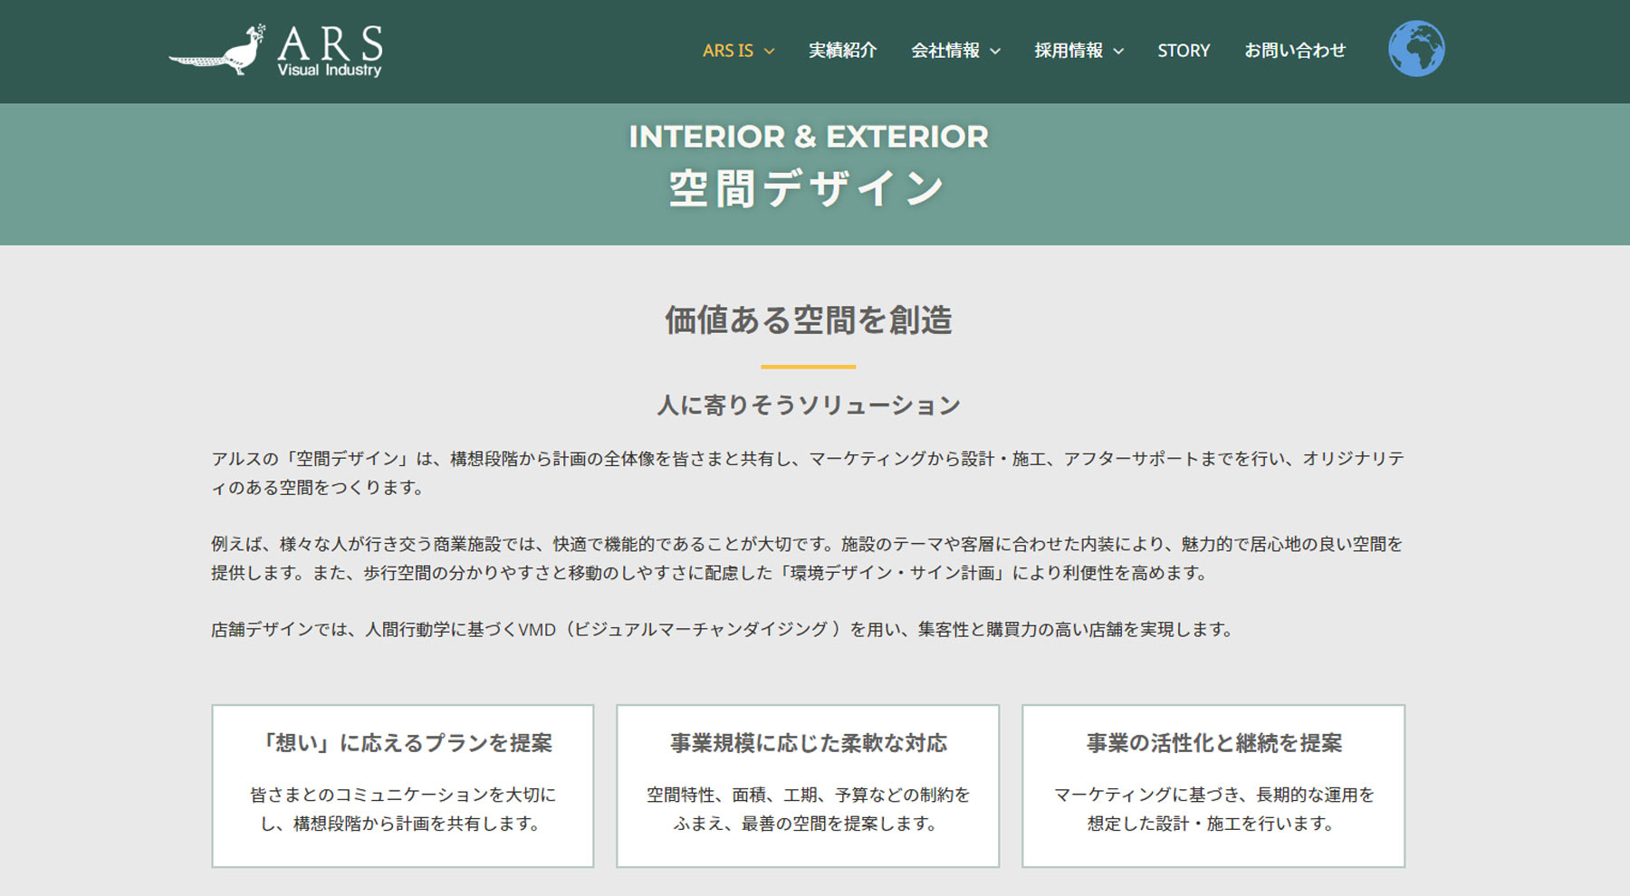Screen dimensions: 1630x896
Task: Click the paragraph starting 店舗デザインでは
Action: coord(723,629)
